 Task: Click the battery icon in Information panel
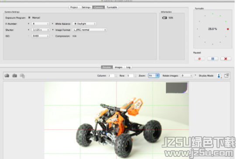pyautogui.click(x=164, y=18)
